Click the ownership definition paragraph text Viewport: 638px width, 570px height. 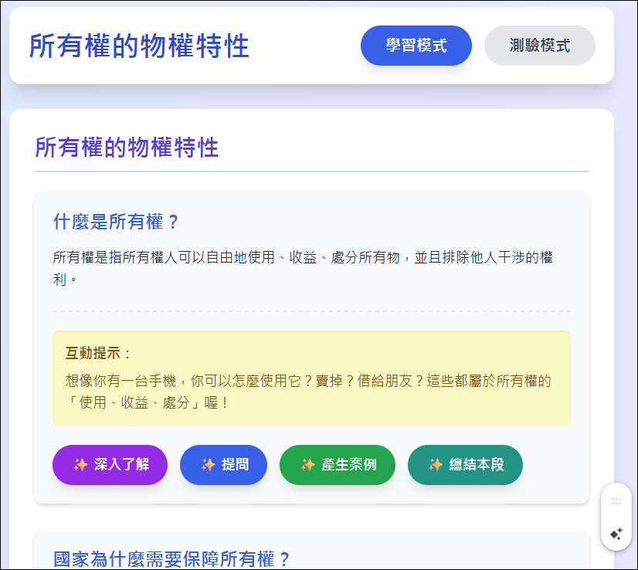(x=303, y=269)
